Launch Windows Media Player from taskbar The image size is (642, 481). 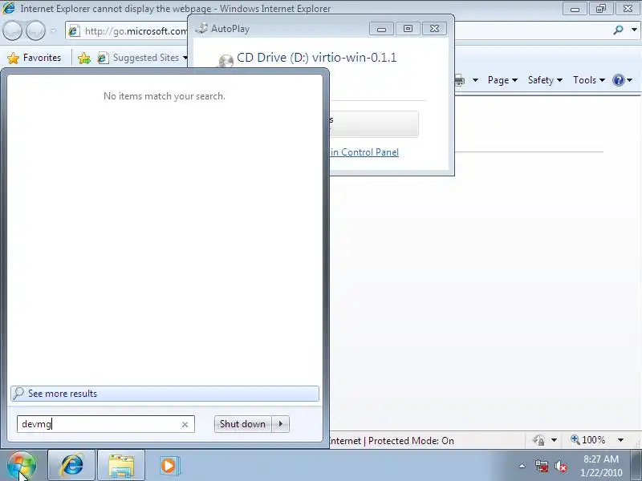point(169,466)
